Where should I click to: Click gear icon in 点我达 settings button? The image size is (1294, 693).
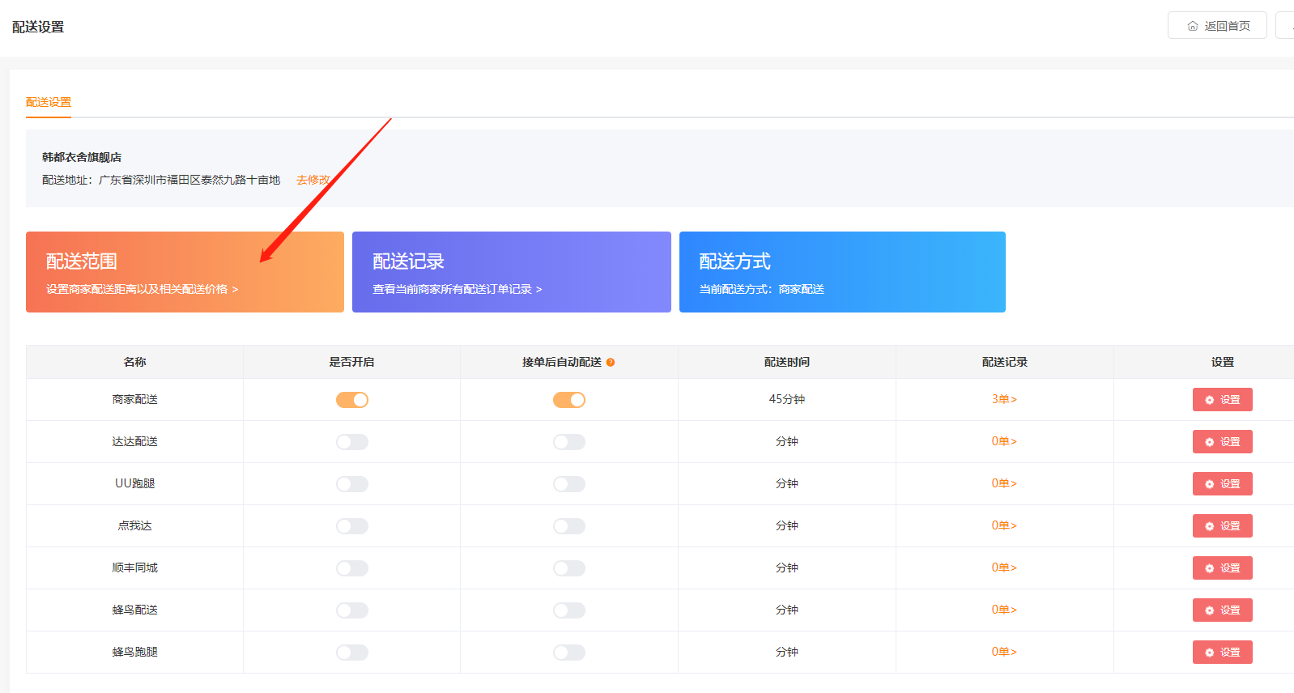tap(1210, 526)
